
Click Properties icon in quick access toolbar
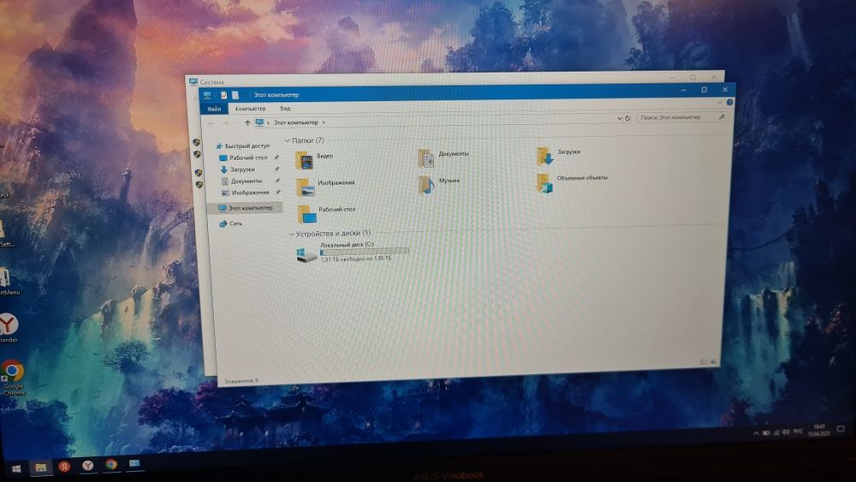pyautogui.click(x=223, y=95)
